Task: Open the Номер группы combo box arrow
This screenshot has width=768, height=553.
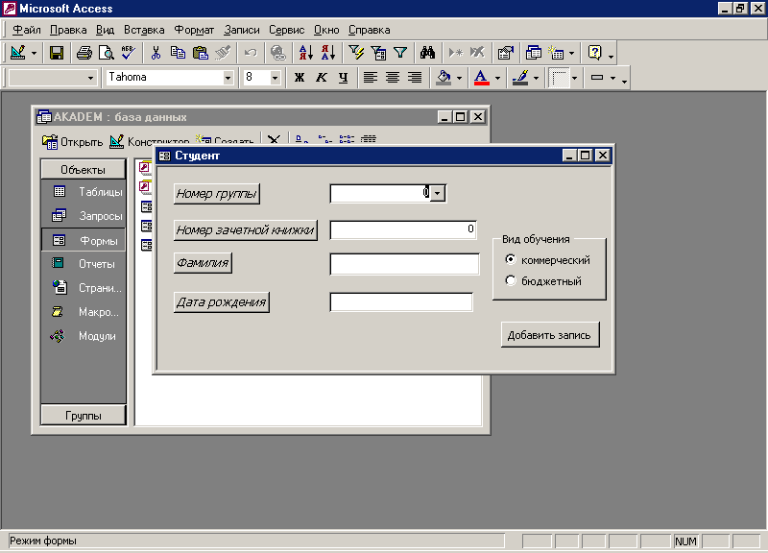Action: point(438,193)
